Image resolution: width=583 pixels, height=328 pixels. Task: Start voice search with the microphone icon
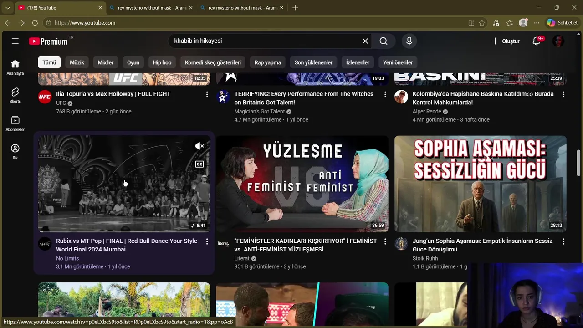(409, 41)
